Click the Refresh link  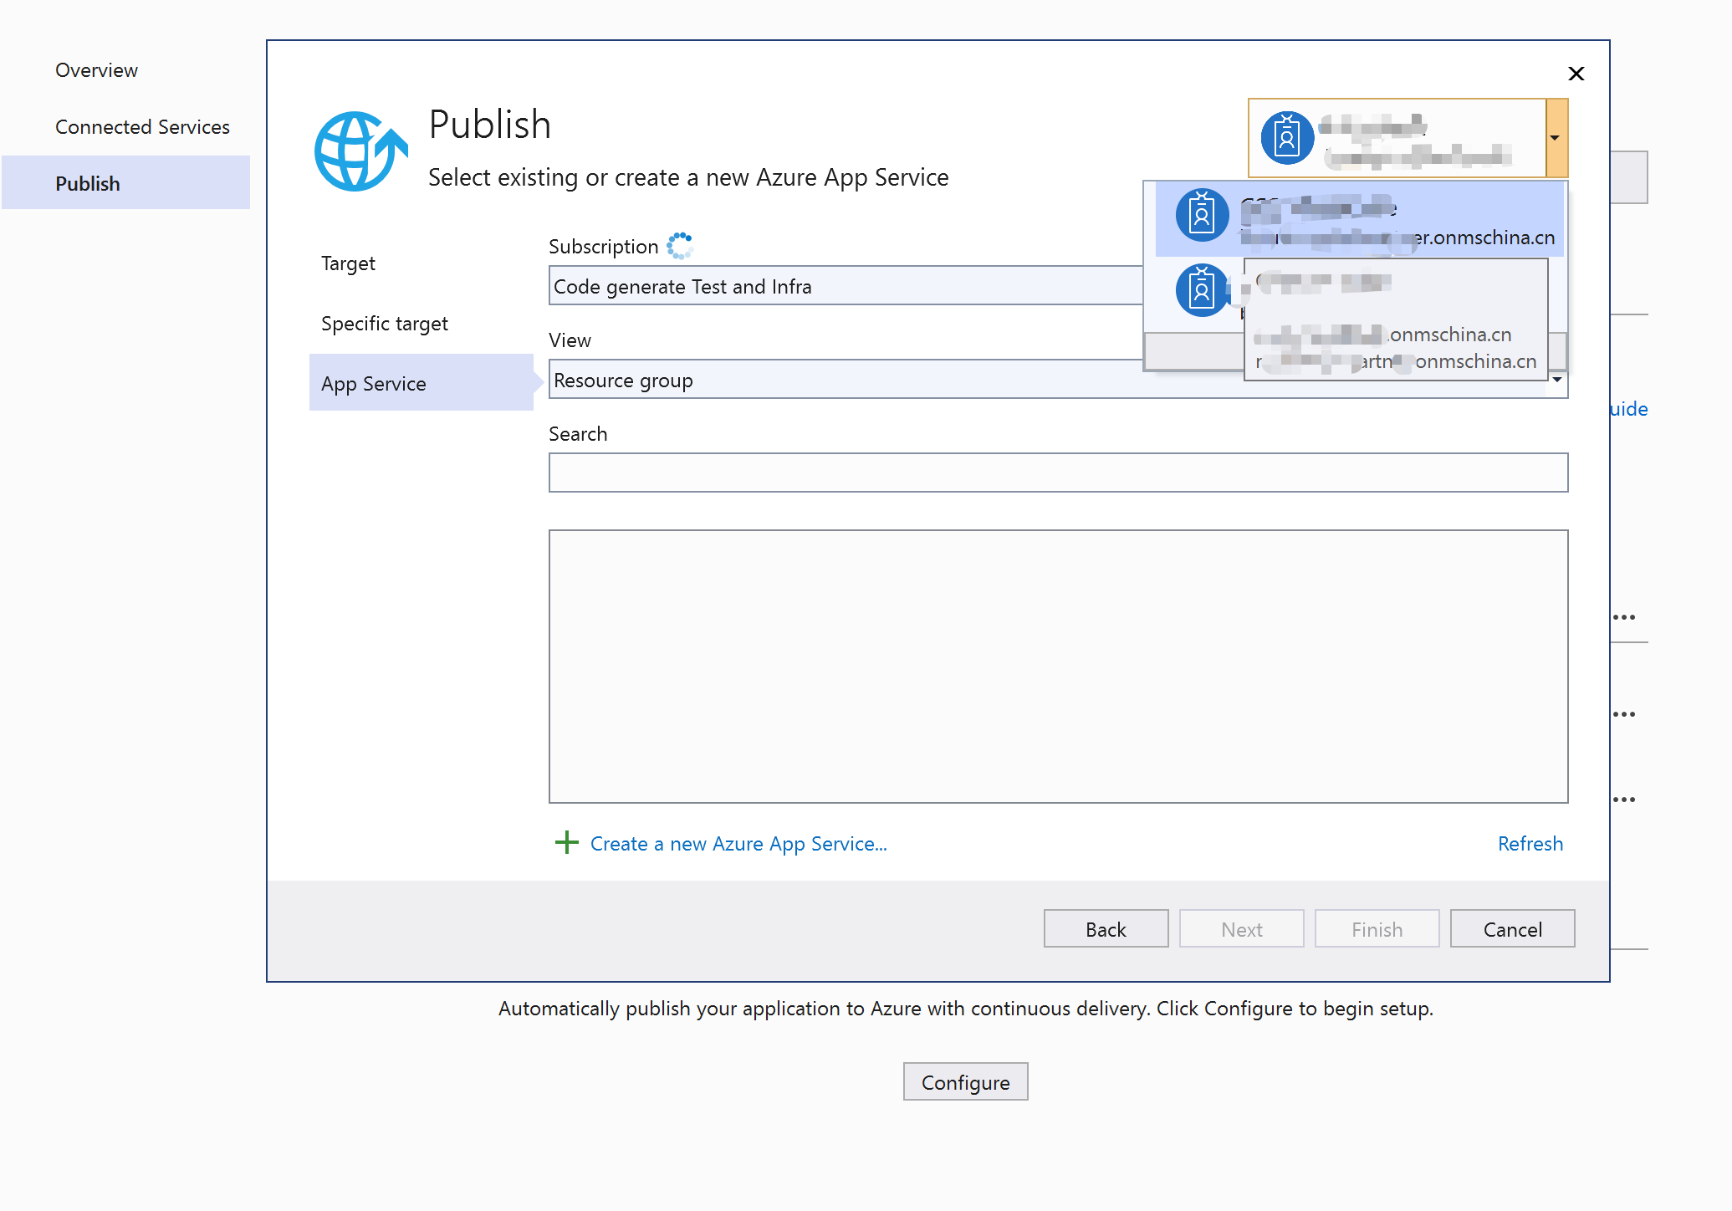[1529, 844]
